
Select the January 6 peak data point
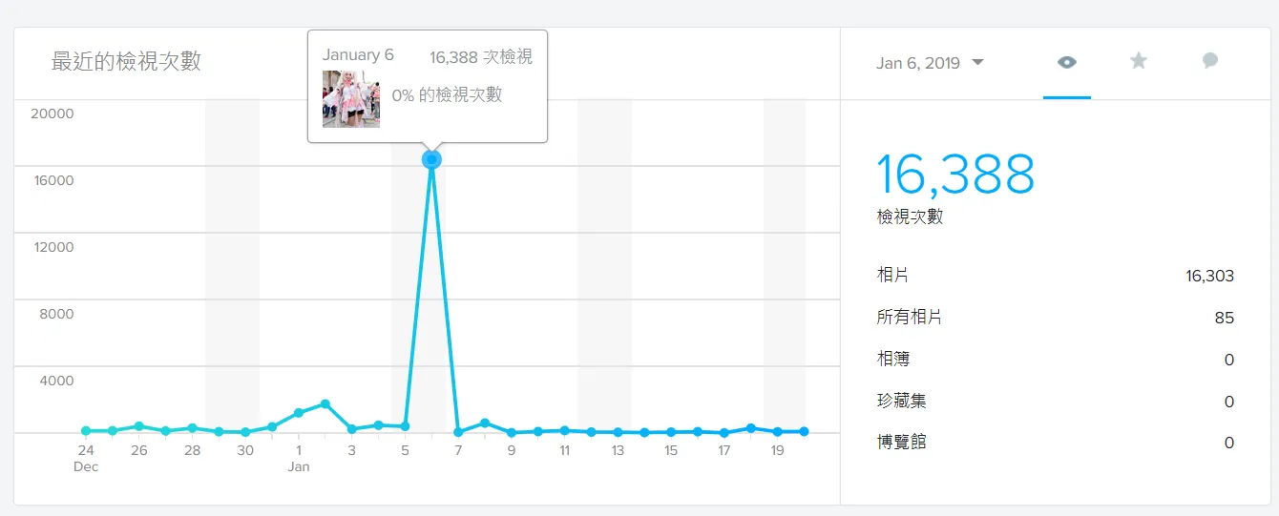(x=431, y=159)
